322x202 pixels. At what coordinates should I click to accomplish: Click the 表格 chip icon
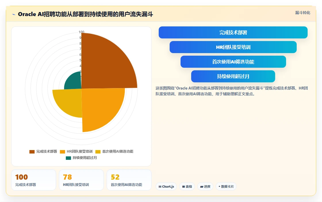pos(184,187)
